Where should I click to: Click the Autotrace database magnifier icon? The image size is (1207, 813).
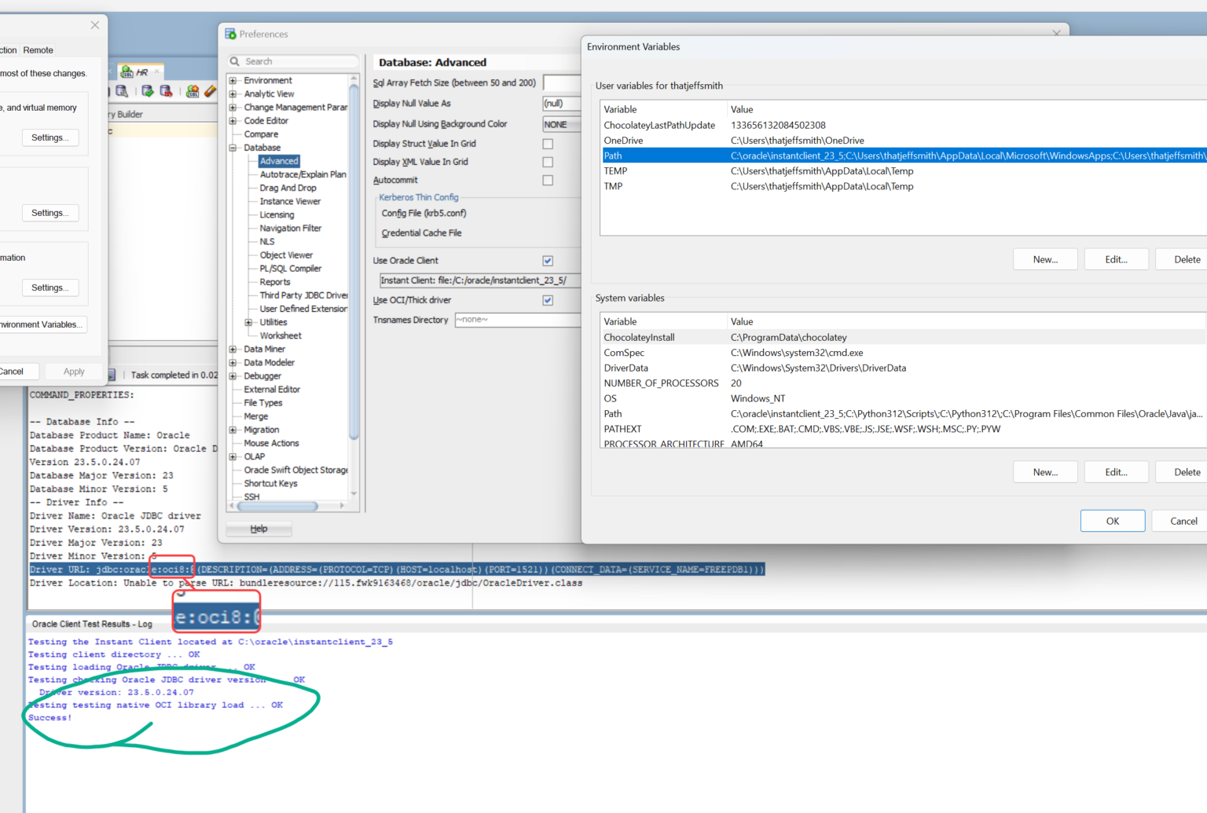click(x=122, y=91)
